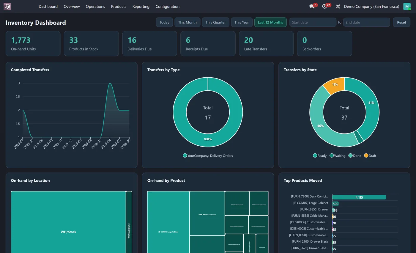The height and width of the screenshot is (253, 416).
Task: Click the 11% orange Draft segment
Action: pyautogui.click(x=335, y=84)
